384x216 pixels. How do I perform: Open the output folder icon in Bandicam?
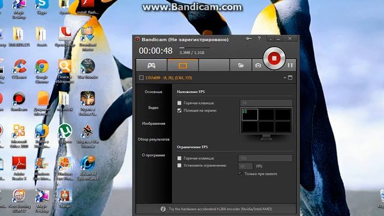point(241,65)
